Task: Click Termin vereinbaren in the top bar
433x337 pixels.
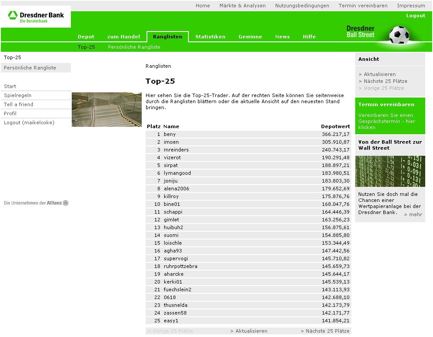Action: pyautogui.click(x=363, y=6)
